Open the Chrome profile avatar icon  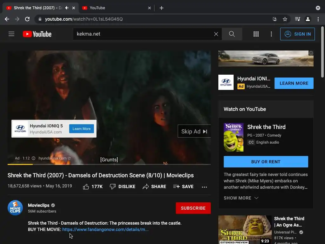pyautogui.click(x=308, y=19)
